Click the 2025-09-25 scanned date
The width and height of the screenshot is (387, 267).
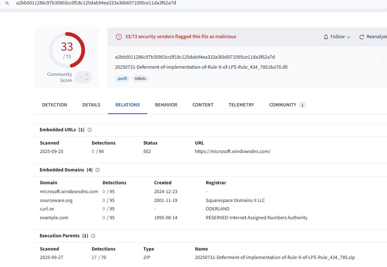52,151
